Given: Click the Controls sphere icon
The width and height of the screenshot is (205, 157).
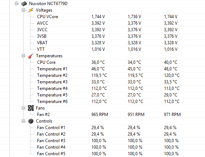Looking at the screenshot, I should click(31, 121).
